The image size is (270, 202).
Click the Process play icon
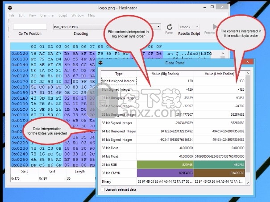point(214,27)
